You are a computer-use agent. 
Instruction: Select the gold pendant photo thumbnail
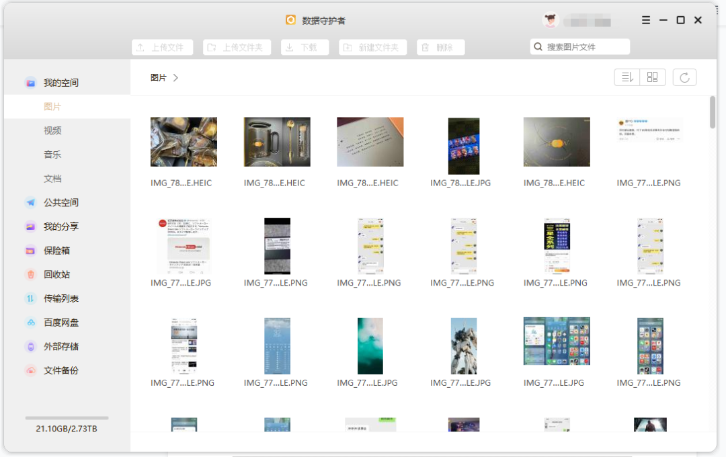(x=557, y=142)
